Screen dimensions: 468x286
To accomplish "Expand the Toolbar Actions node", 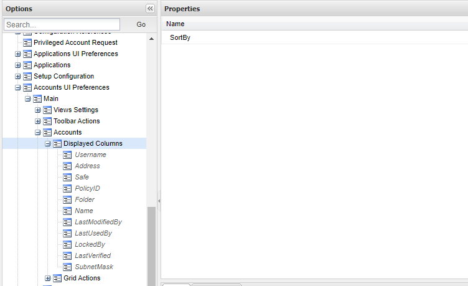I will coord(38,121).
